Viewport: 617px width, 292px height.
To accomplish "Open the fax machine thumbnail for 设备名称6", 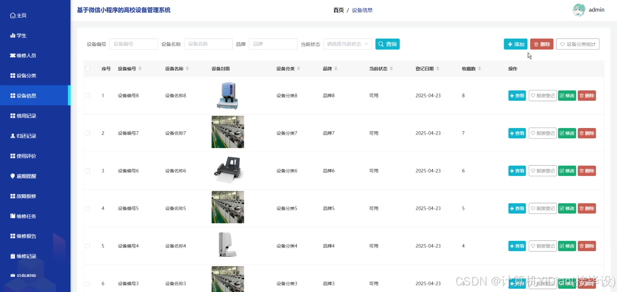I will pos(227,171).
